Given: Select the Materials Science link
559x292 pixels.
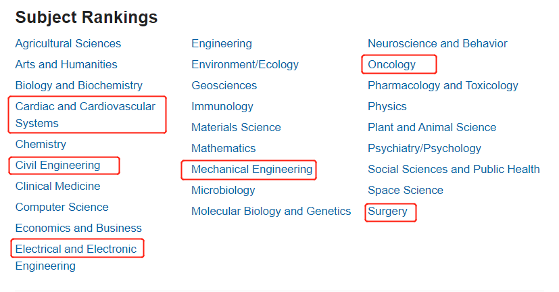Looking at the screenshot, I should [x=236, y=127].
